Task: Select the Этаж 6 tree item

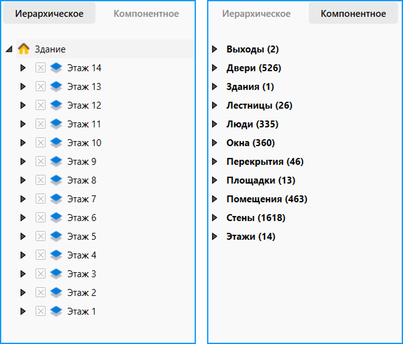Action: (x=82, y=218)
